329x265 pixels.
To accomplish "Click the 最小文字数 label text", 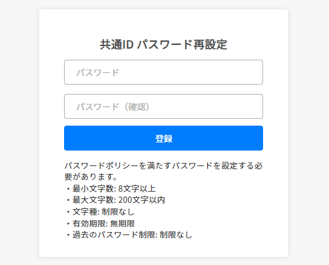I will [93, 188].
